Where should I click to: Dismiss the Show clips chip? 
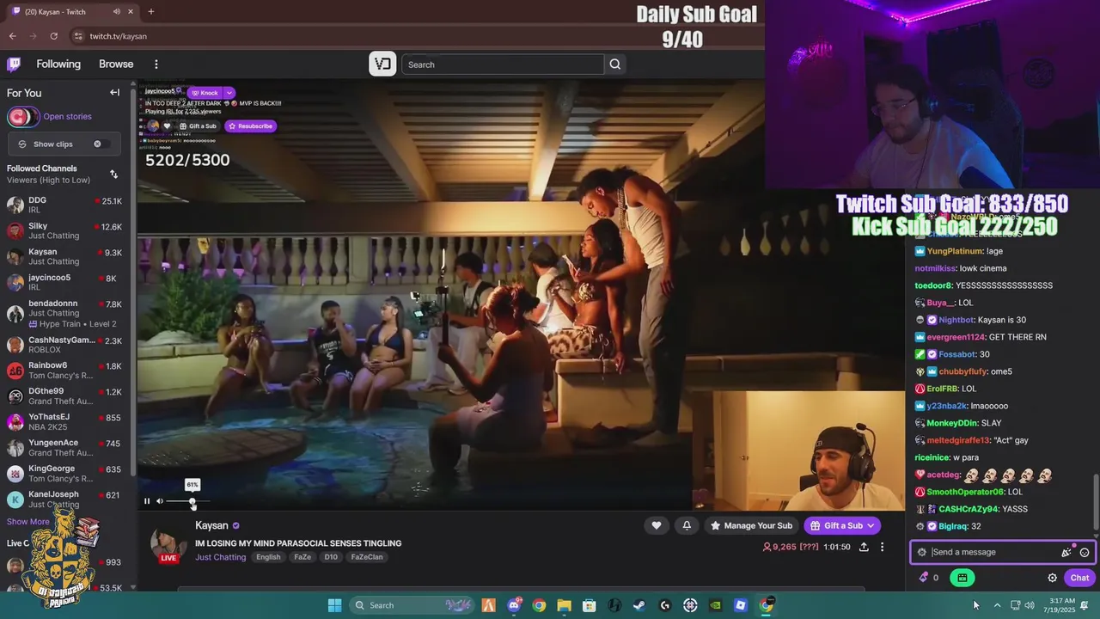97,144
